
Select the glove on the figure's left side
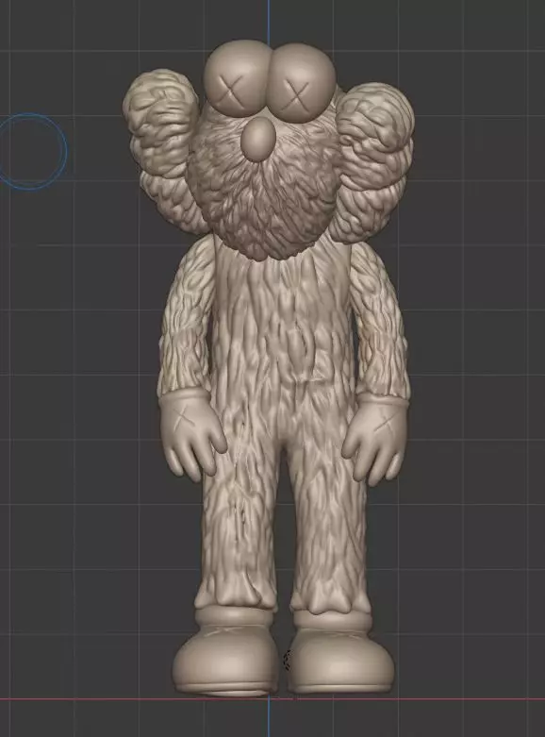point(192,433)
